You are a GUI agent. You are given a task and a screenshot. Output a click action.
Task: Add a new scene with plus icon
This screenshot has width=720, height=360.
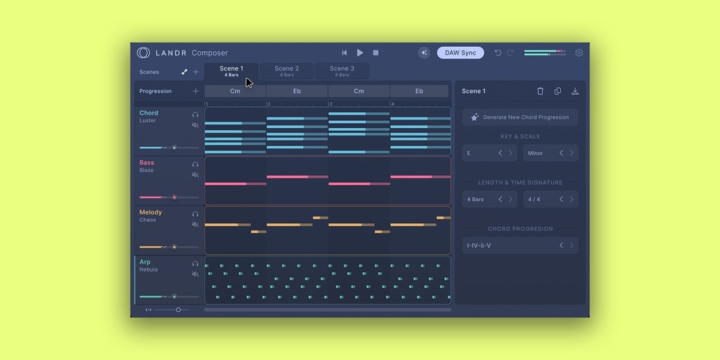coord(195,72)
